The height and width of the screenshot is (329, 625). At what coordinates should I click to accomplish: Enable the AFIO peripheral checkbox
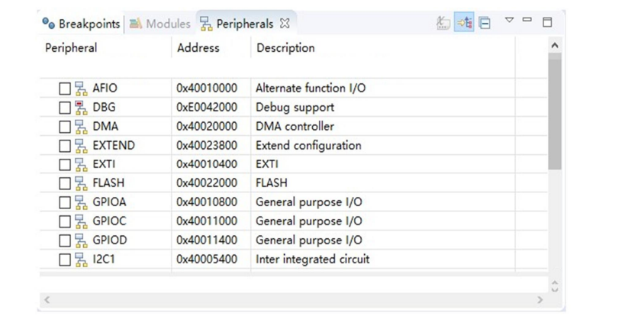tap(65, 89)
